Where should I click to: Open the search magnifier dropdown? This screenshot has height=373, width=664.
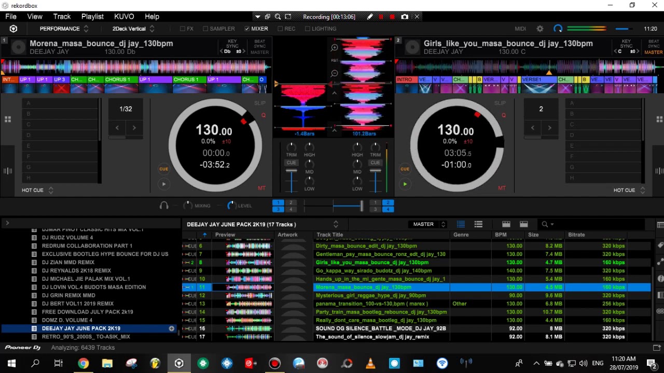coord(547,224)
